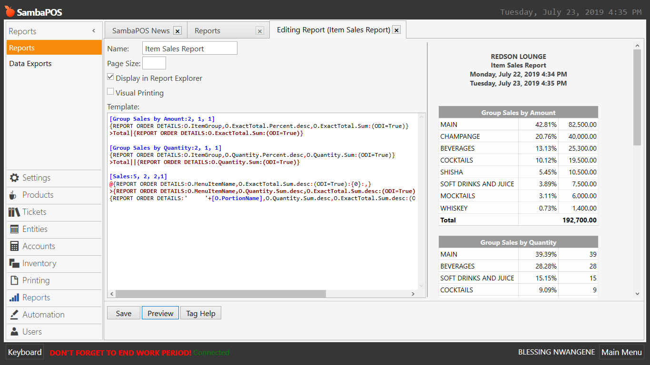
Task: Open the Inventory section
Action: tap(54, 263)
